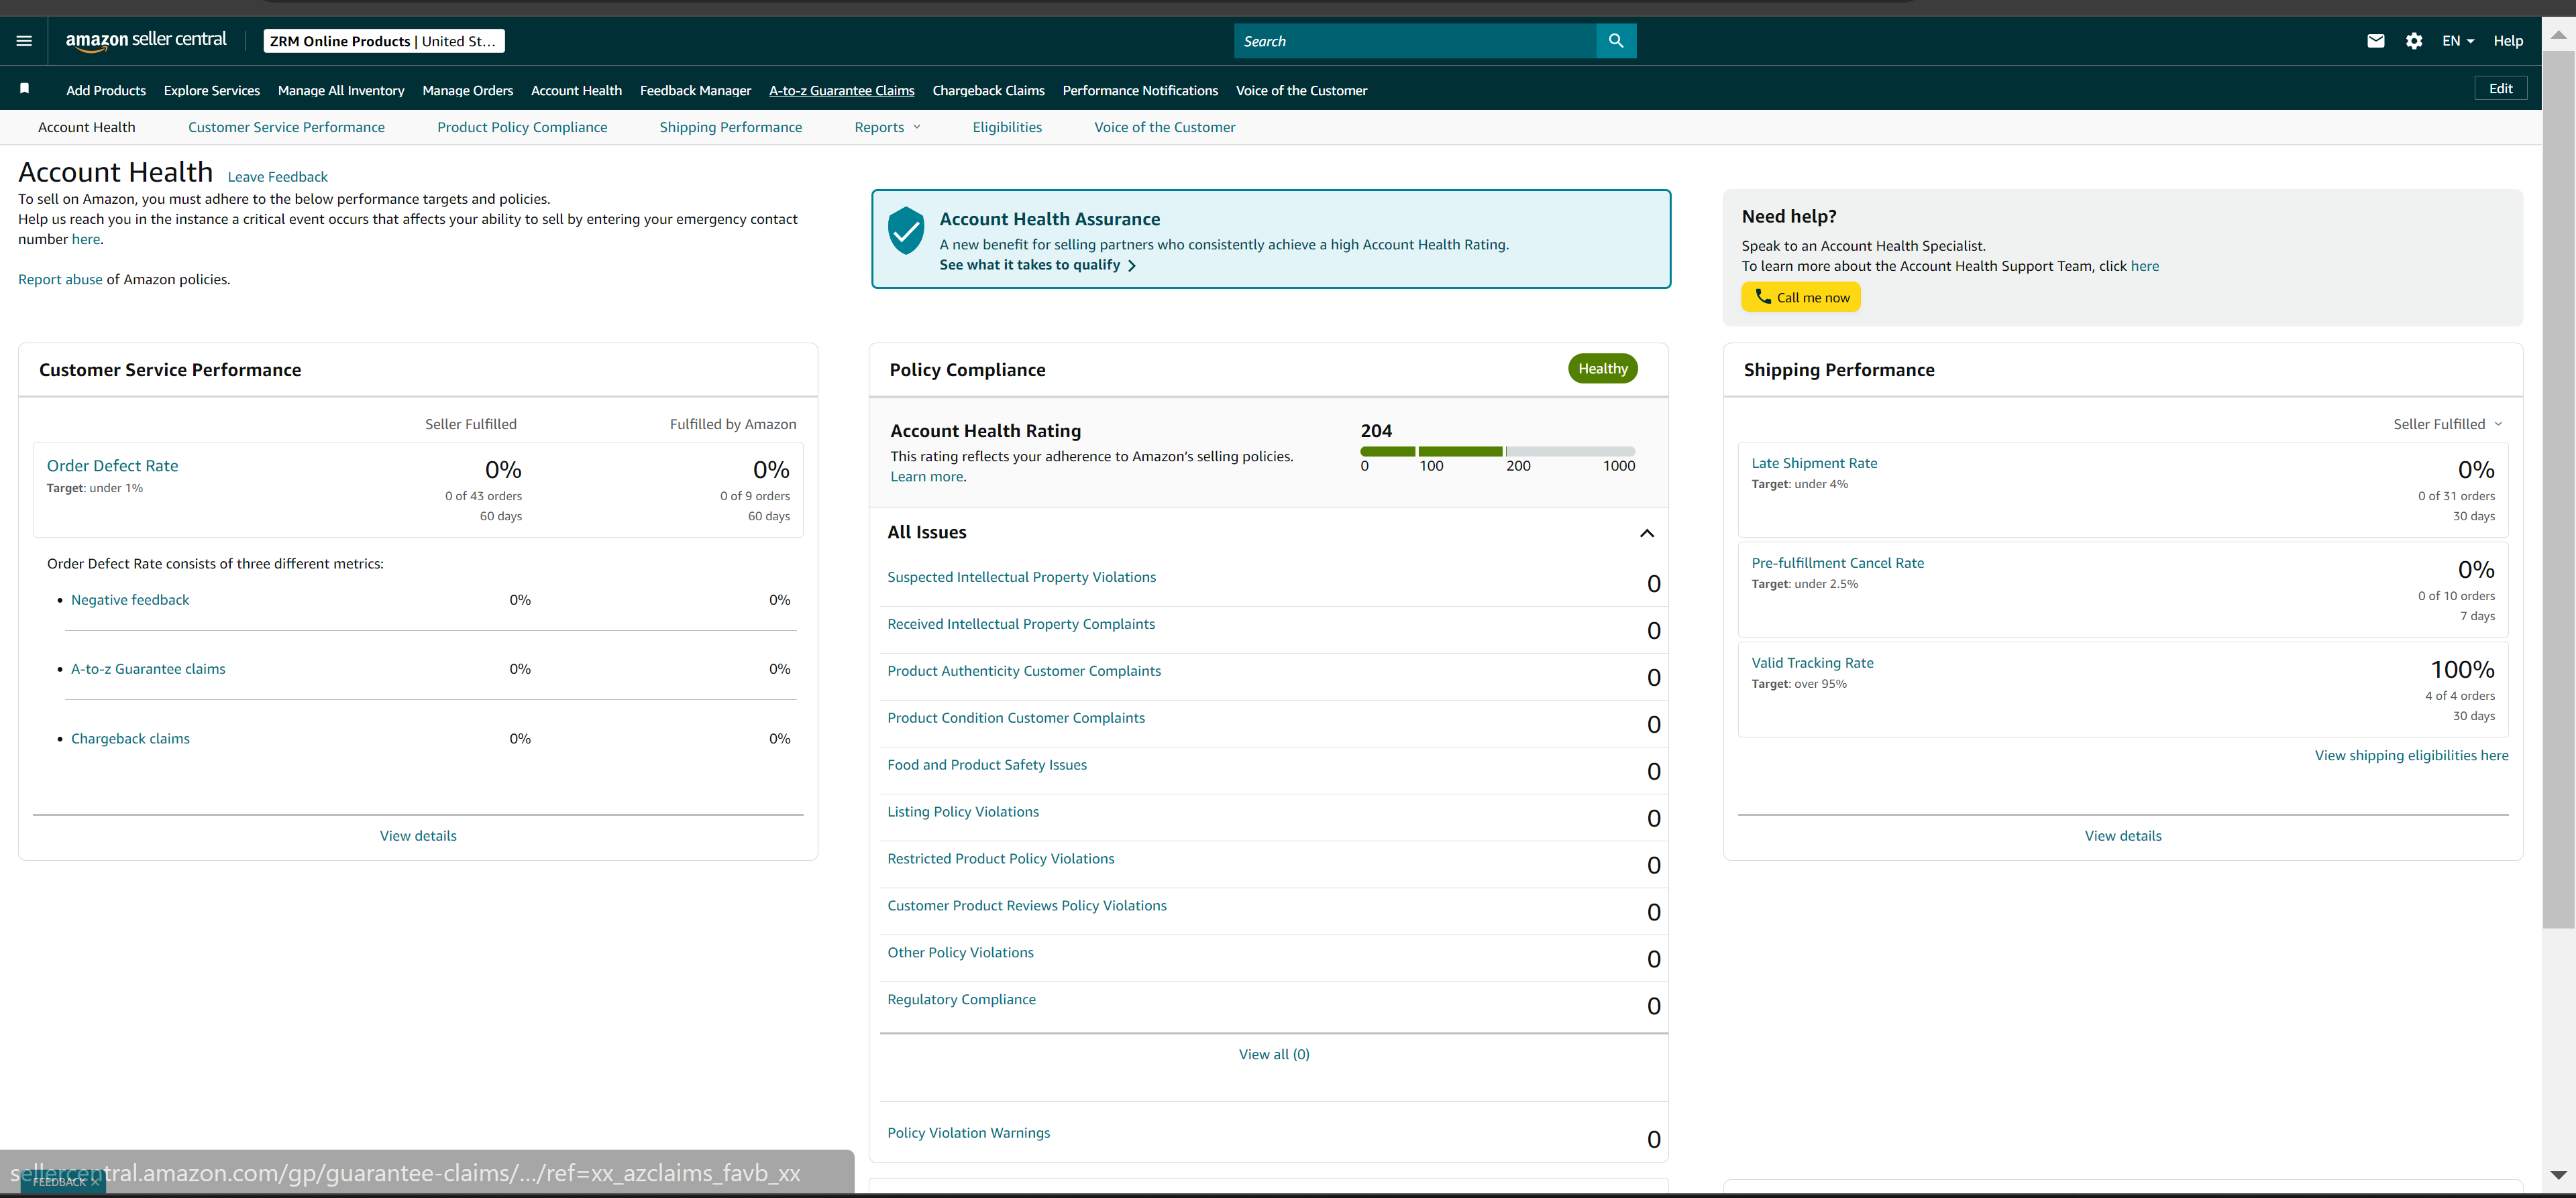Viewport: 2576px width, 1198px height.
Task: Click the Call me now button
Action: pos(1801,297)
